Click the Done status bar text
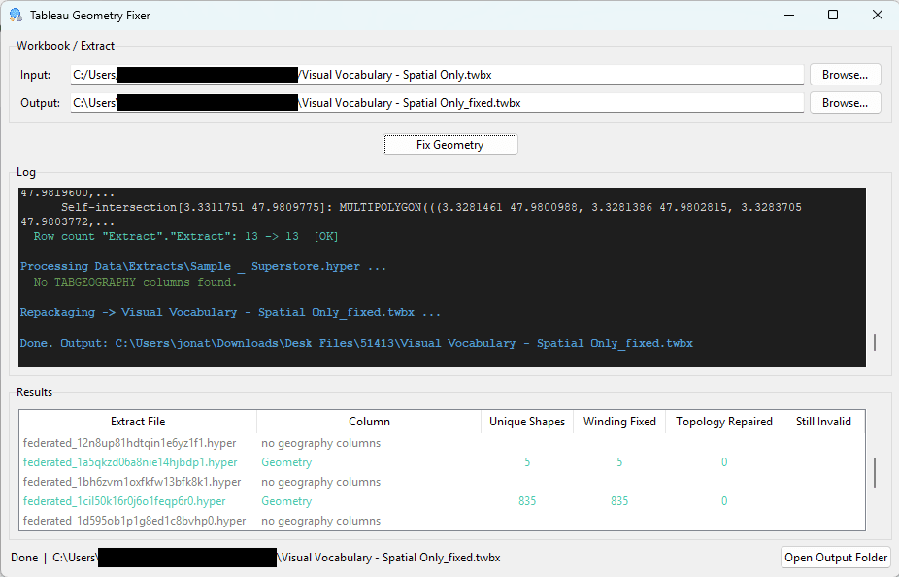Image resolution: width=899 pixels, height=577 pixels. pos(24,558)
